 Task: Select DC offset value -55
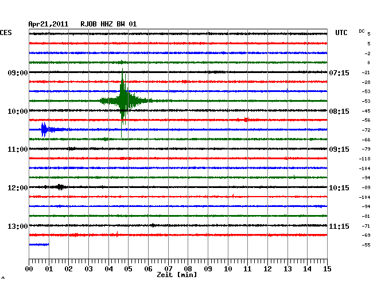pos(366,245)
